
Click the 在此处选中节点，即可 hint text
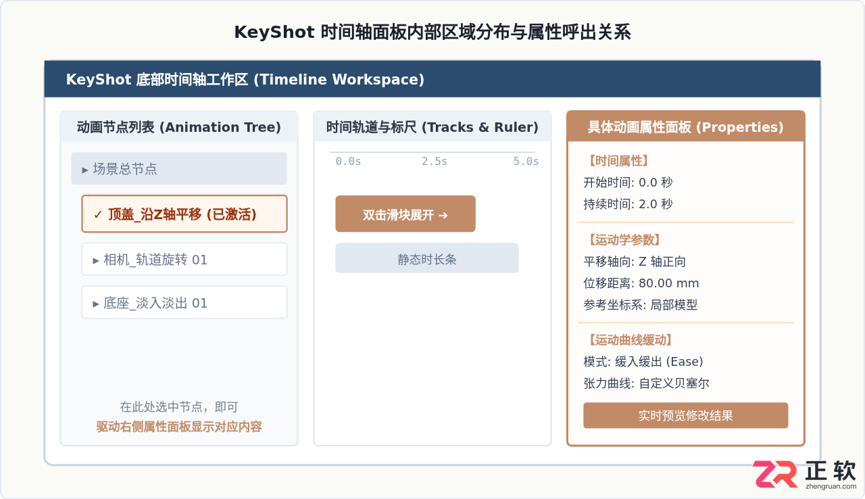[x=179, y=407]
